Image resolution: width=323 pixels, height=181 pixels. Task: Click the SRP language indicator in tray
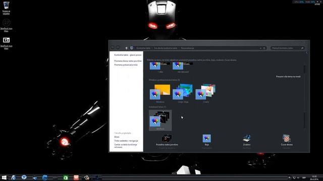point(304,177)
